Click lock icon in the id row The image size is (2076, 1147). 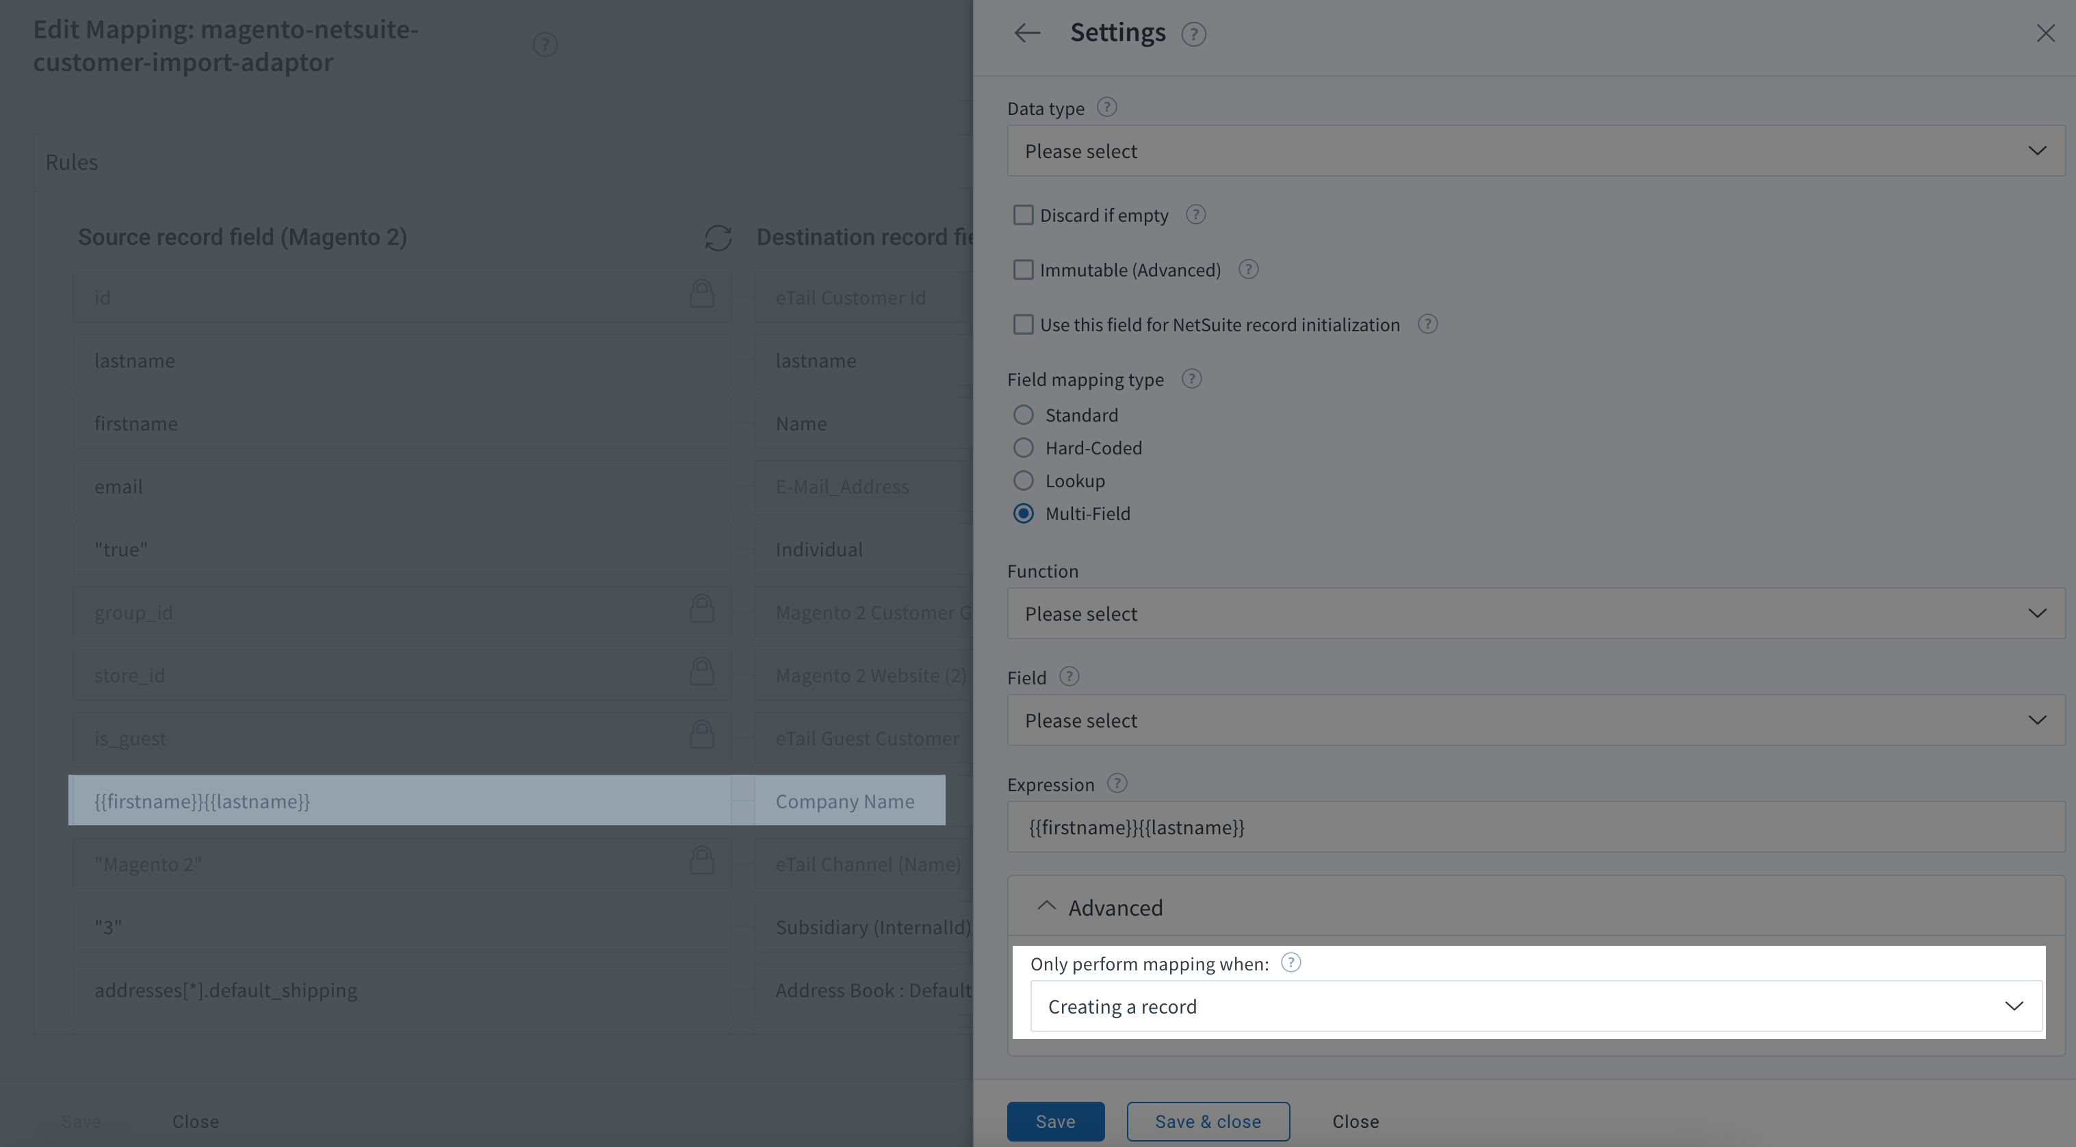(701, 294)
